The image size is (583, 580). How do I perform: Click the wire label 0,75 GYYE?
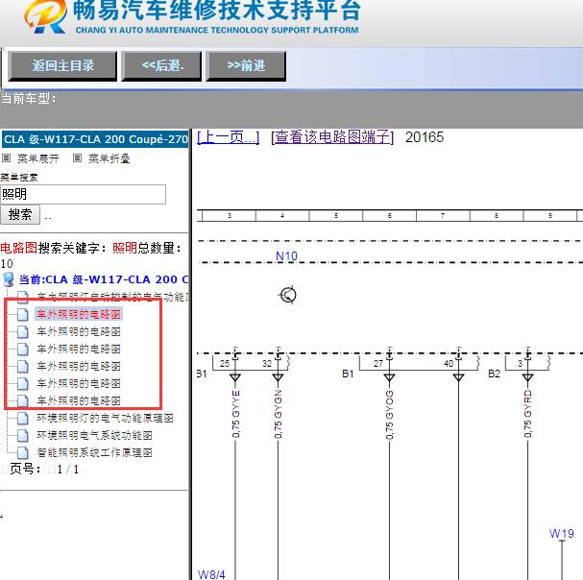(235, 414)
